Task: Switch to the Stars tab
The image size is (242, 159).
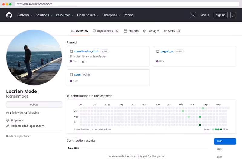Action: tap(172, 31)
